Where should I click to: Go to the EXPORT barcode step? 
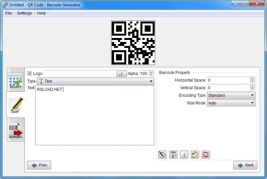(16, 130)
